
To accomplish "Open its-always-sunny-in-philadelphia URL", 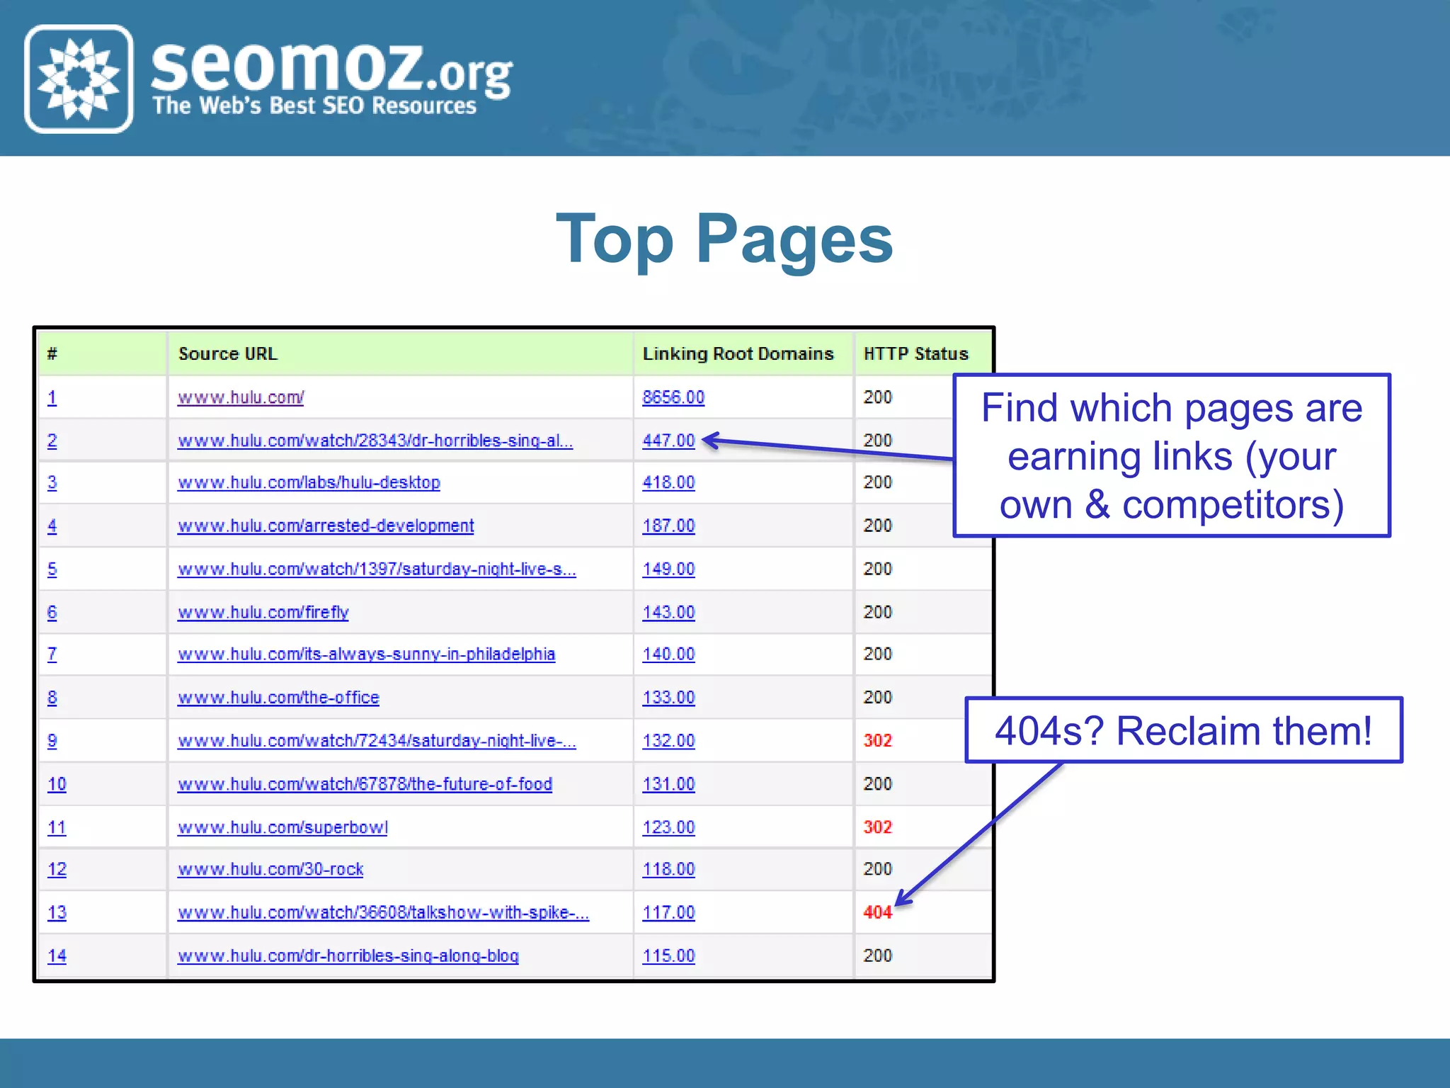I will point(366,654).
